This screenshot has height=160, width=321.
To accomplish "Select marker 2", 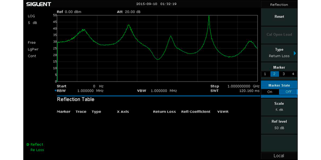I will 274,74.
